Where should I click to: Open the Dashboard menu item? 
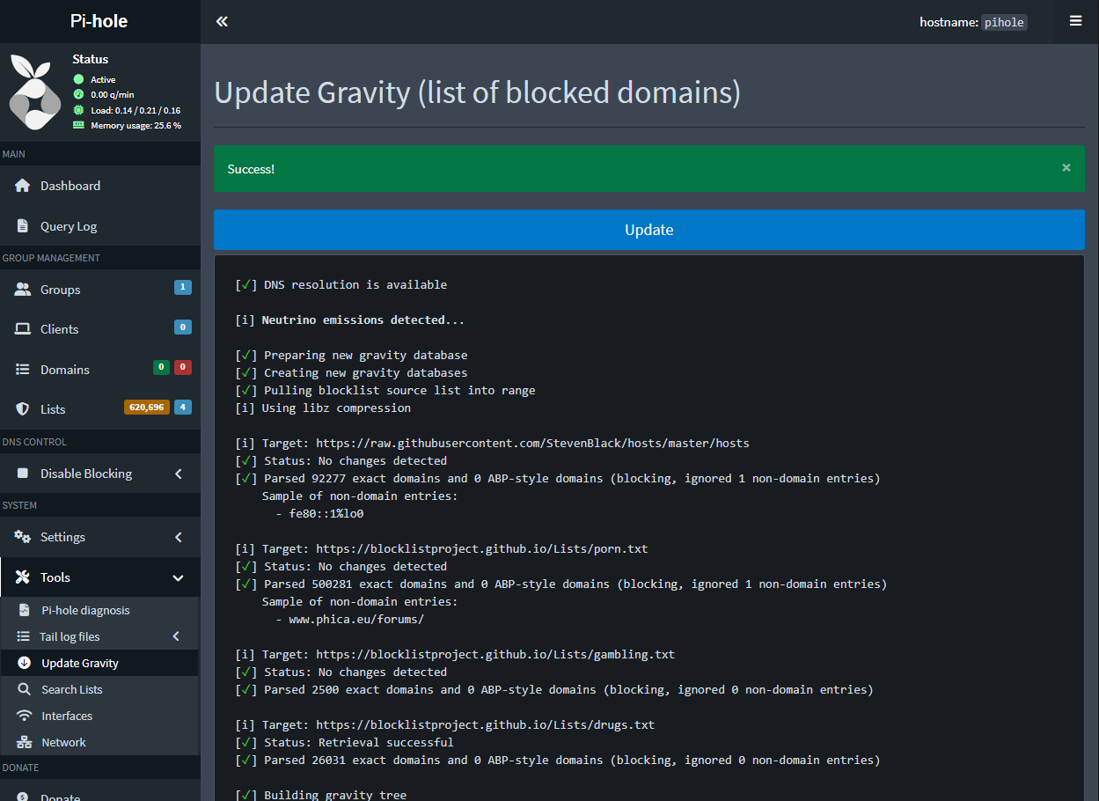point(100,186)
